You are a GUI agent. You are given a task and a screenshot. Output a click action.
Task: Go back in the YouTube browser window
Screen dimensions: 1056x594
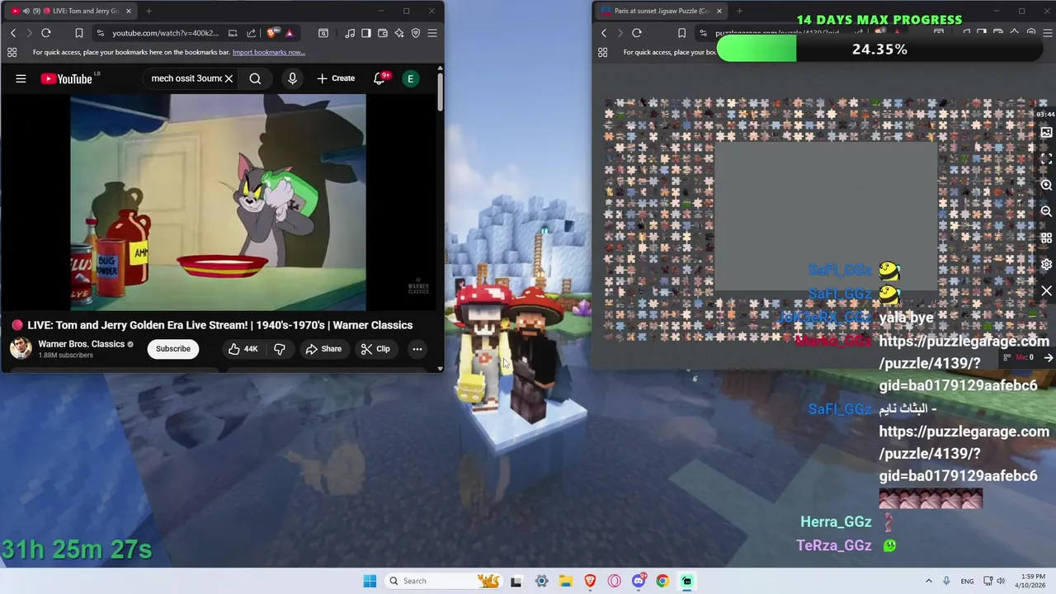coord(13,33)
